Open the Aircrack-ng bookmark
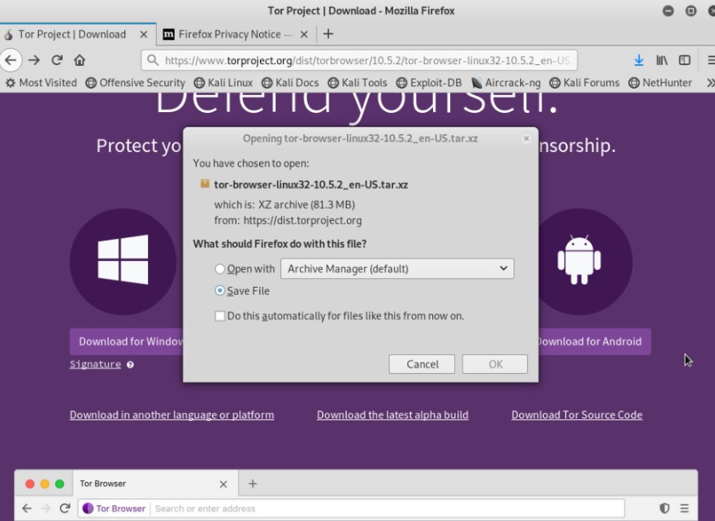Viewport: 715px width, 521px height. click(x=505, y=83)
